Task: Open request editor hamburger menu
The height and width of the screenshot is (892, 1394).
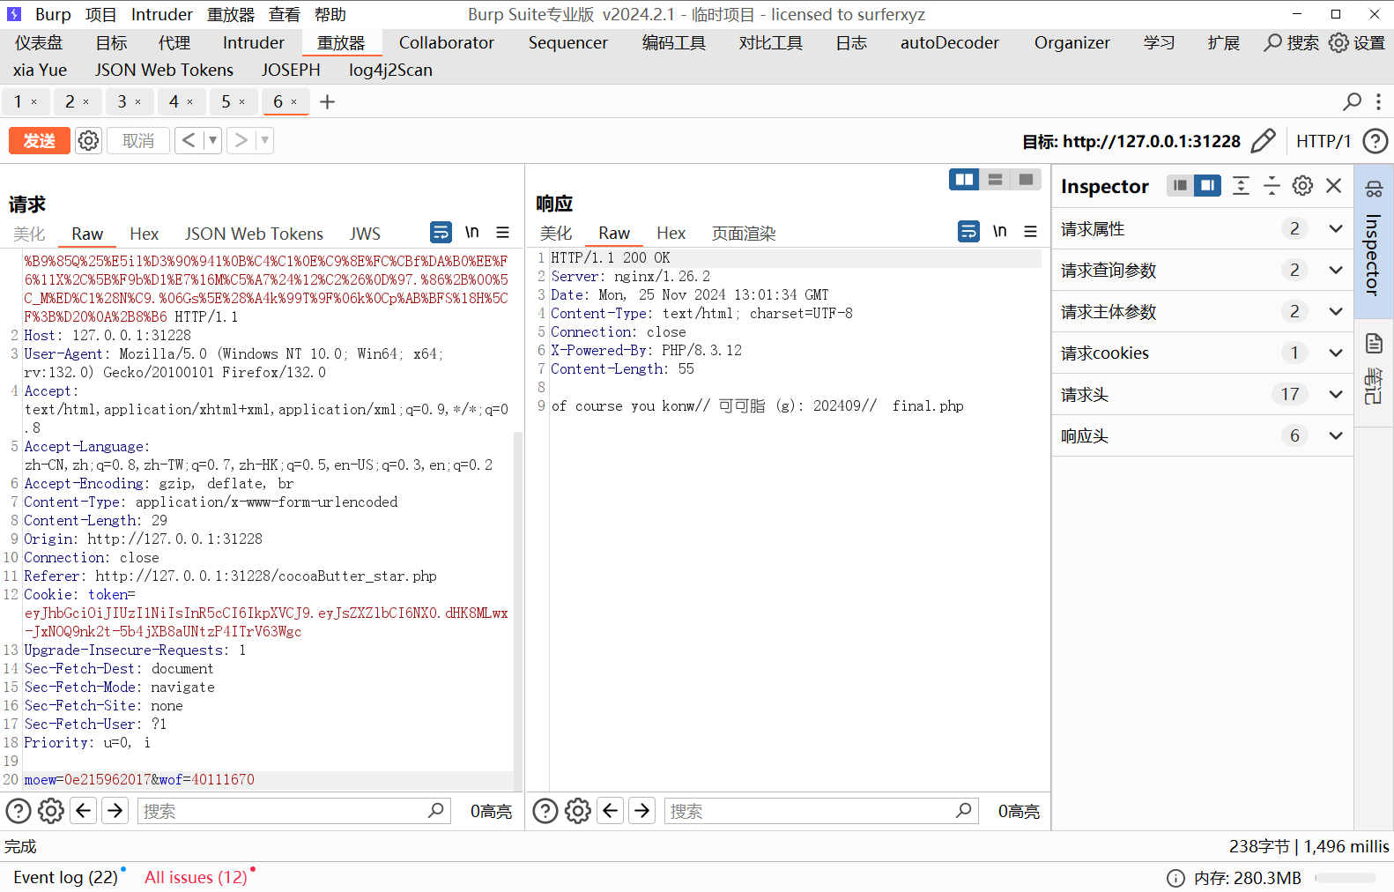Action: 502,232
